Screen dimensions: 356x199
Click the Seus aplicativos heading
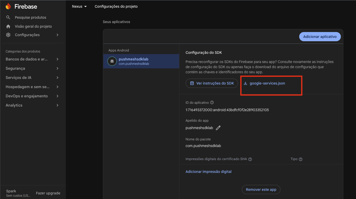pos(116,22)
